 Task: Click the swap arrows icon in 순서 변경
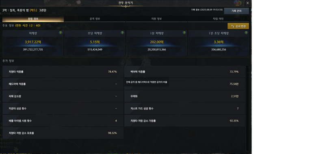pyautogui.click(x=232, y=26)
